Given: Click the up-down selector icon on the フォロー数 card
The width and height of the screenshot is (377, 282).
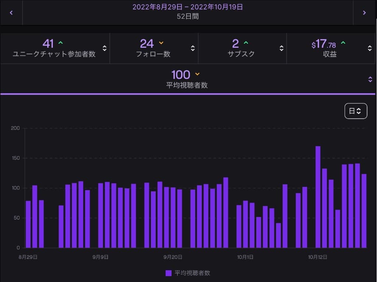Looking at the screenshot, I should click(x=193, y=48).
